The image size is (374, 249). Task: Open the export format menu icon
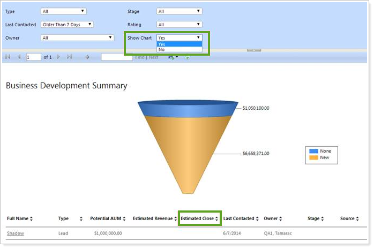pyautogui.click(x=173, y=57)
